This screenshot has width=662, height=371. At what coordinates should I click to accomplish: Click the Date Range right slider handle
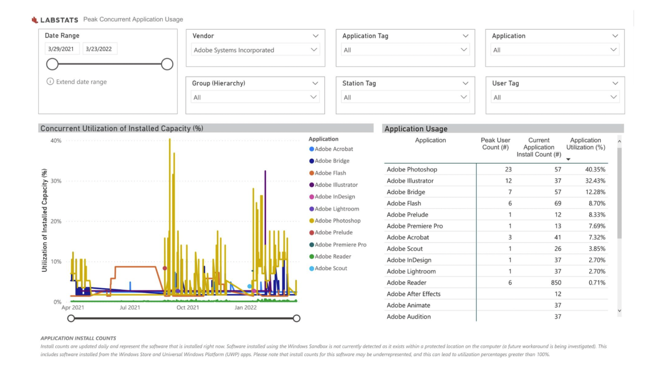(167, 64)
